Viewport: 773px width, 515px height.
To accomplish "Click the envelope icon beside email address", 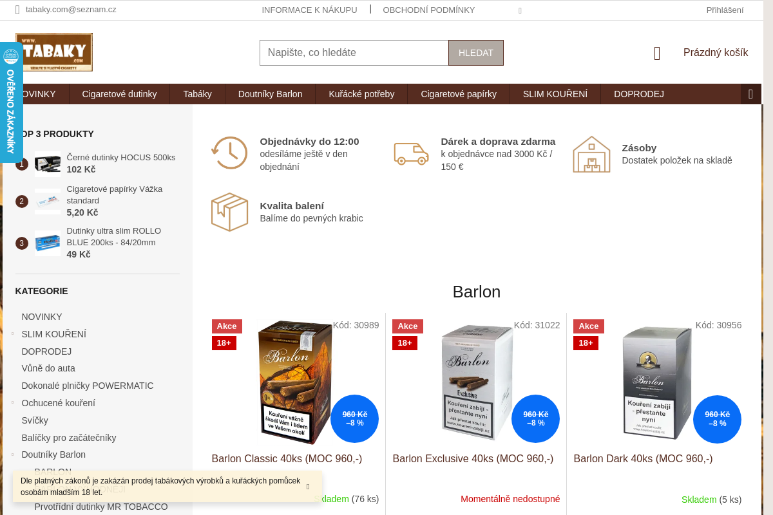I will click(x=17, y=10).
